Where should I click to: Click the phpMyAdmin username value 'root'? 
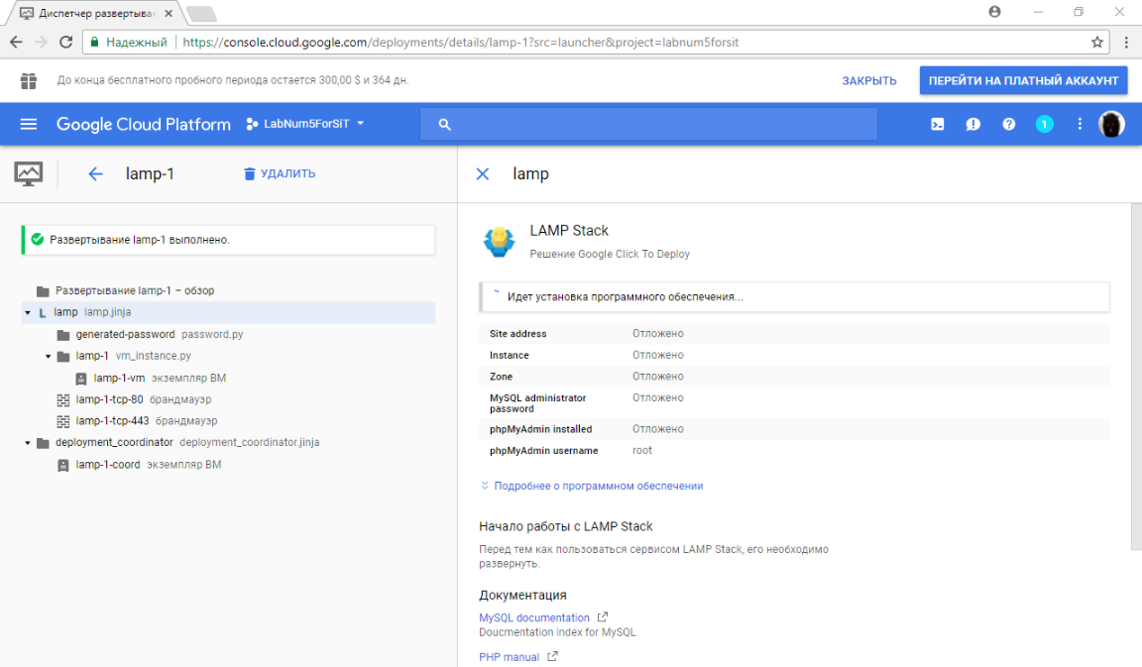pos(641,450)
